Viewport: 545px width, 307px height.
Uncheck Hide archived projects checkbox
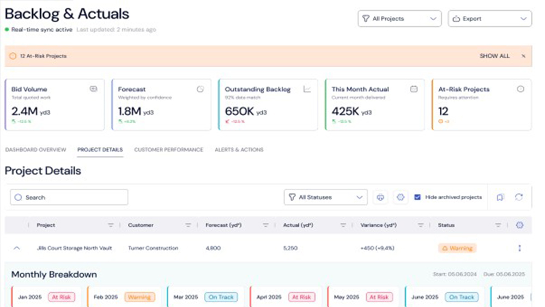point(417,197)
